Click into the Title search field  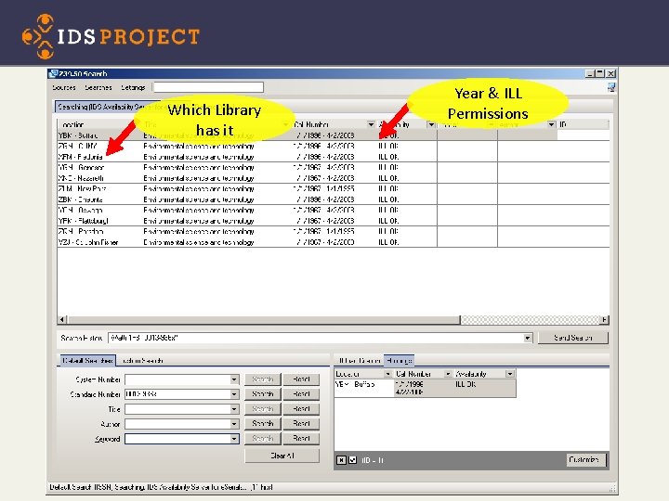(x=177, y=409)
